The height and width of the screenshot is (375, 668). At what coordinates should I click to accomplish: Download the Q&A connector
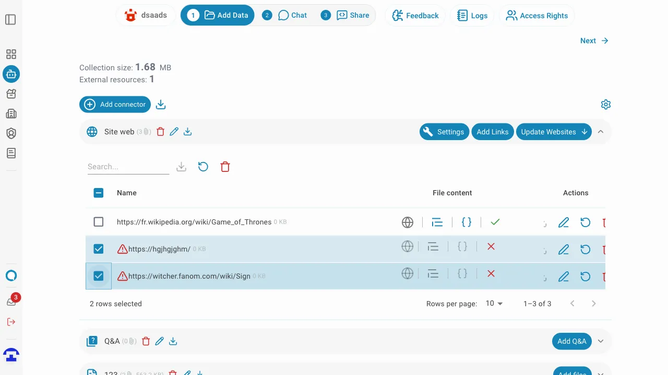point(173,341)
